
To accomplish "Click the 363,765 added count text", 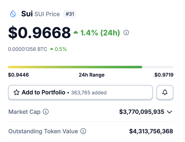I will (89, 93).
